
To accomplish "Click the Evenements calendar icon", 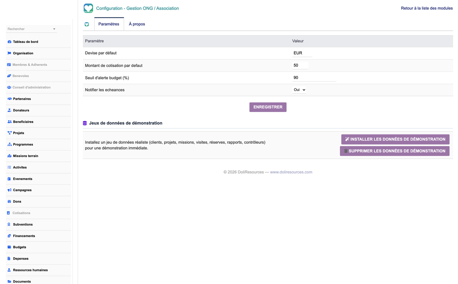I will tap(10, 179).
